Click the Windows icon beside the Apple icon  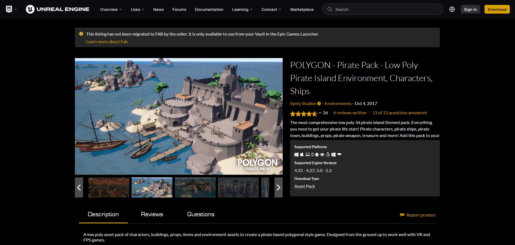point(296,154)
